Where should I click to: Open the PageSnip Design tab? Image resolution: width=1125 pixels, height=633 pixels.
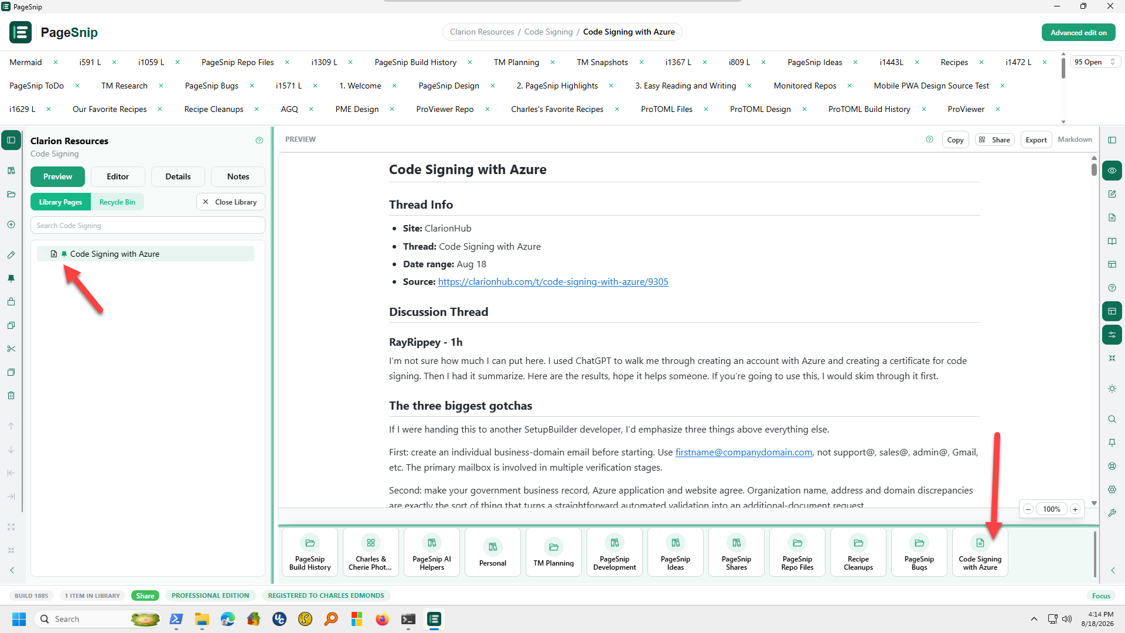pyautogui.click(x=449, y=86)
